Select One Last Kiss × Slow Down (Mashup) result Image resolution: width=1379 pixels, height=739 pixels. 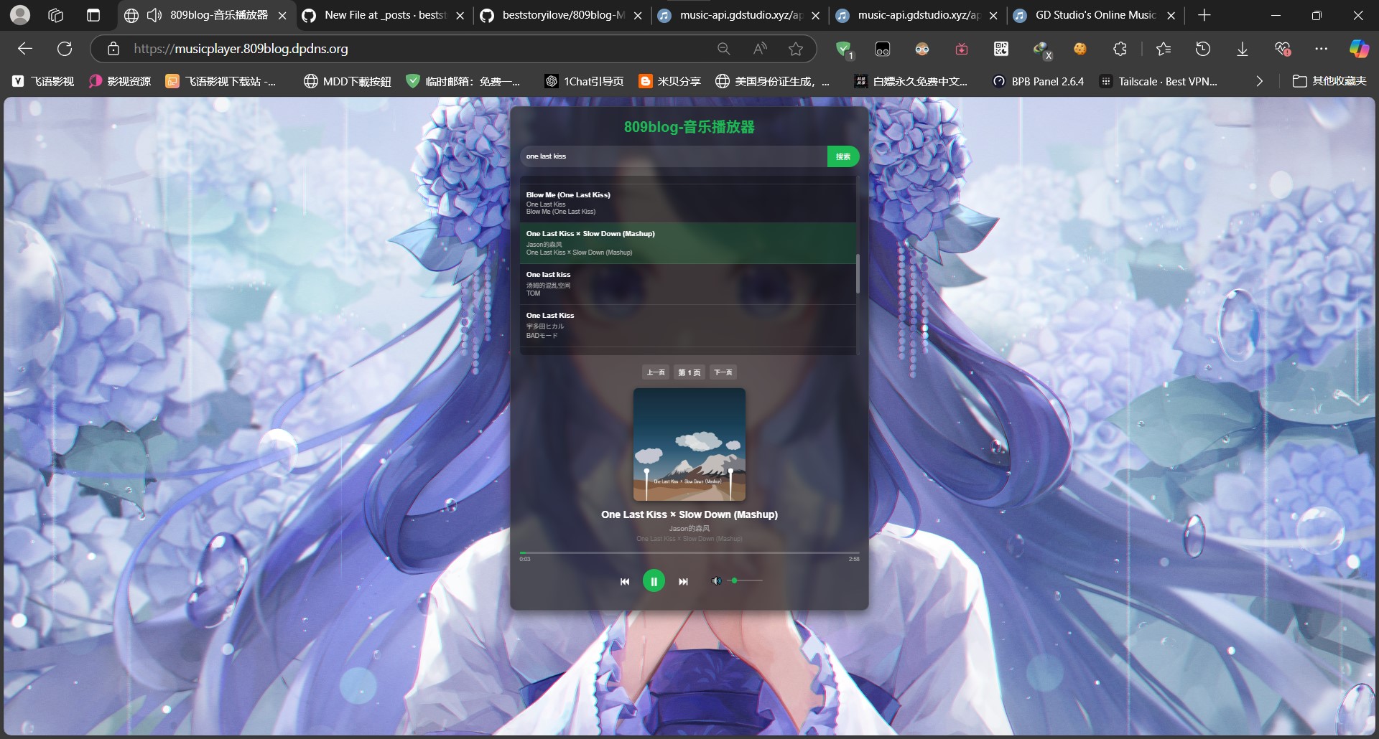[x=688, y=243]
